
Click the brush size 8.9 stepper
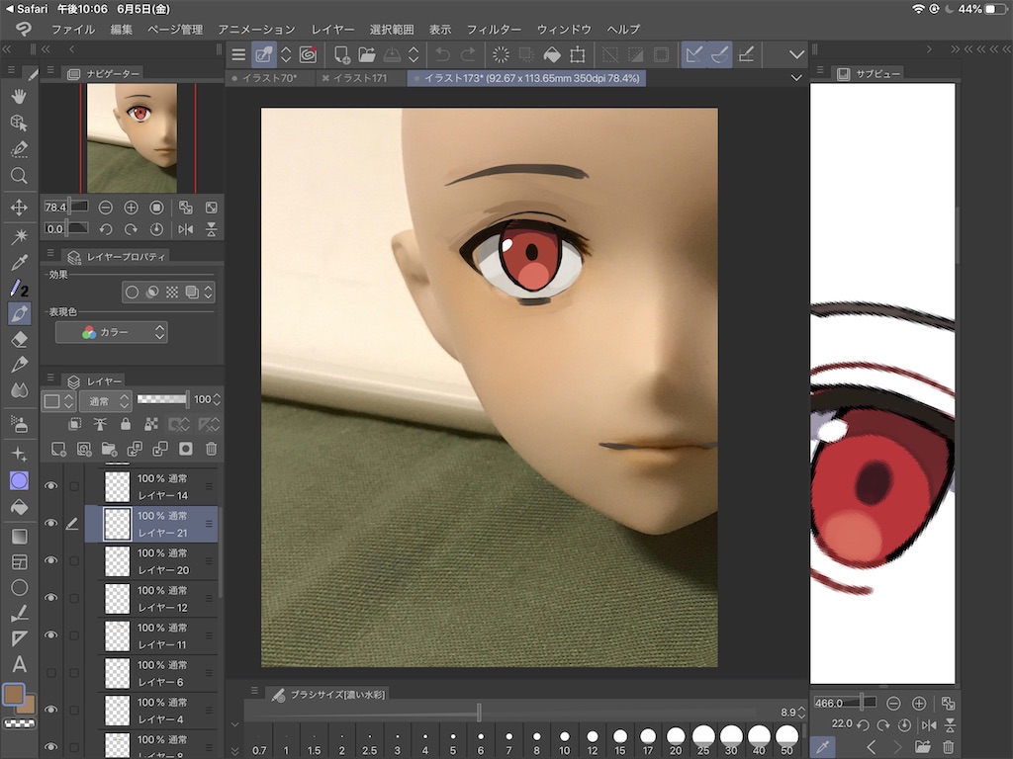click(801, 713)
